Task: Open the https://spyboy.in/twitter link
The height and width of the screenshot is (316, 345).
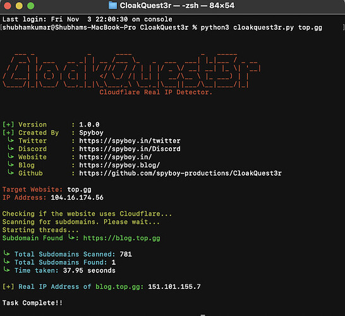Action: pyautogui.click(x=130, y=141)
